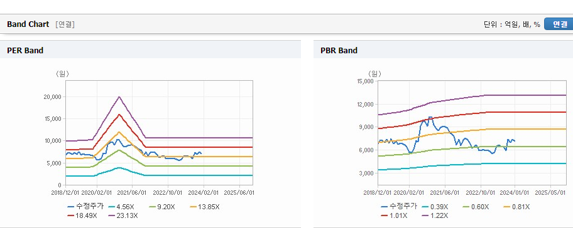The height and width of the screenshot is (228, 573).
Task: Toggle 수정주가 series in PER Band legend
Action: [x=85, y=207]
